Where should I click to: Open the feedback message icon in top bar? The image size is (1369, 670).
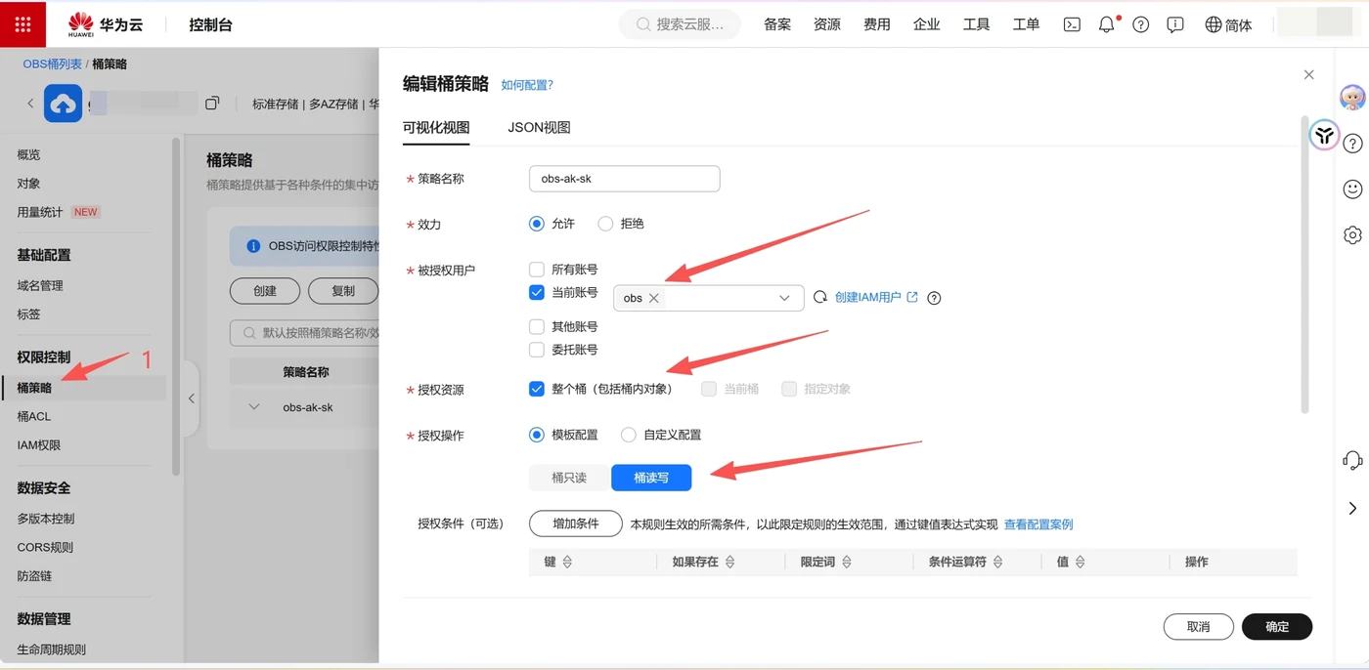tap(1175, 24)
